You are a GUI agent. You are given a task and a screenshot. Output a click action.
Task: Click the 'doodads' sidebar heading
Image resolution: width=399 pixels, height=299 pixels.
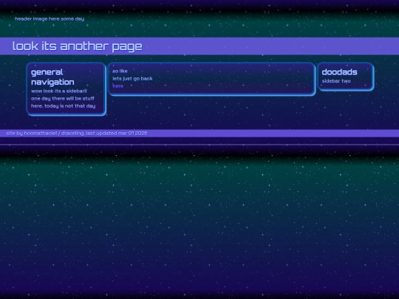pyautogui.click(x=339, y=72)
